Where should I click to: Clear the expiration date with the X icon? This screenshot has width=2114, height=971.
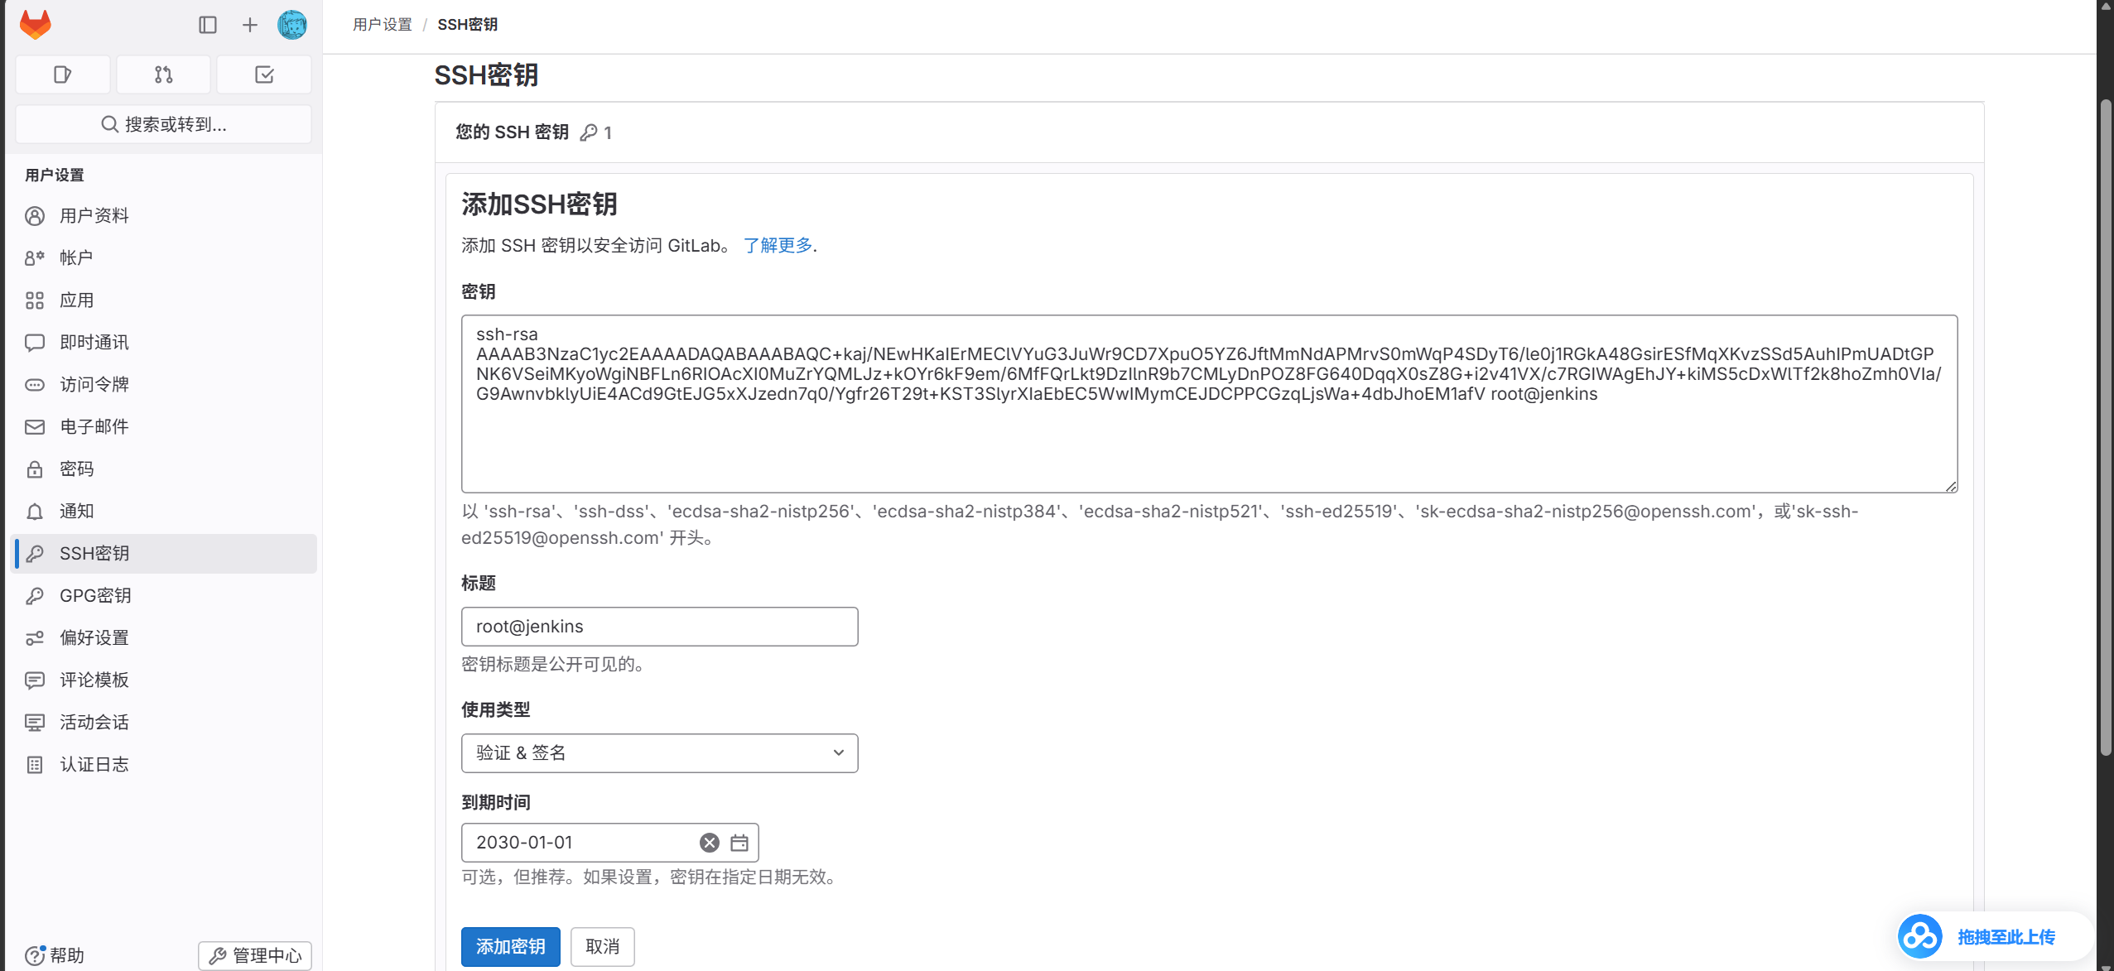pos(710,843)
